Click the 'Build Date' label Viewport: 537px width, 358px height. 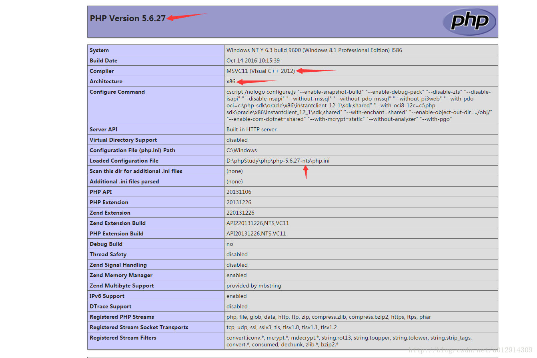104,60
